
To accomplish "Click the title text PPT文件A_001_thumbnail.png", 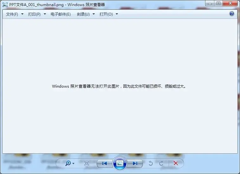I will 36,4.
